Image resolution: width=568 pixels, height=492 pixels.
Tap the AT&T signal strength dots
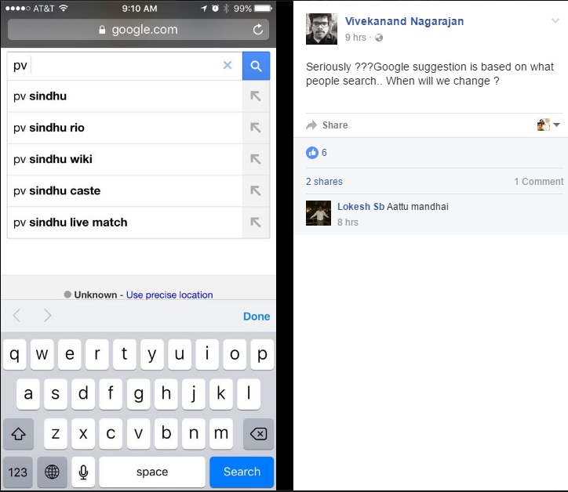[x=18, y=9]
